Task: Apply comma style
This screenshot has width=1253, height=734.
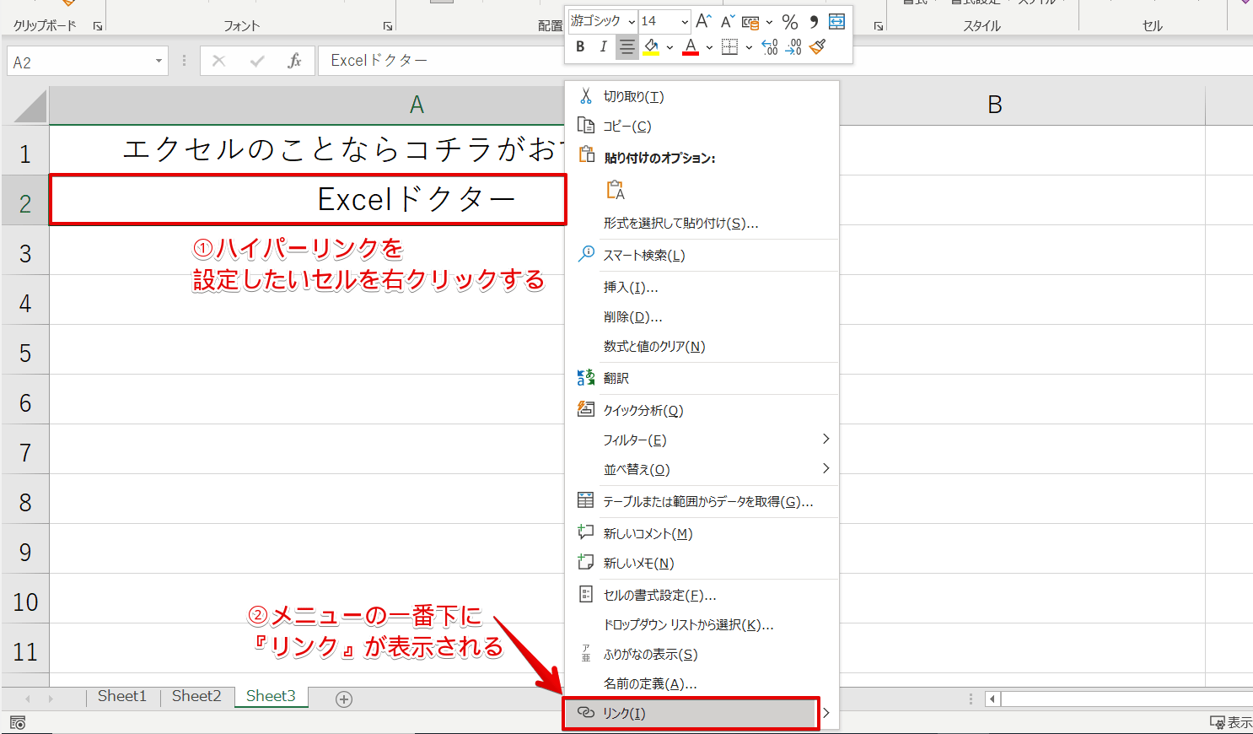Action: [x=814, y=22]
